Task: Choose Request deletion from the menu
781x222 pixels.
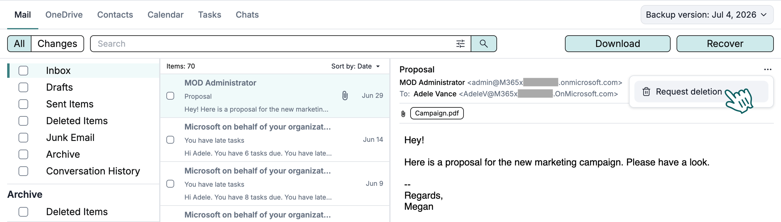Action: pos(701,92)
